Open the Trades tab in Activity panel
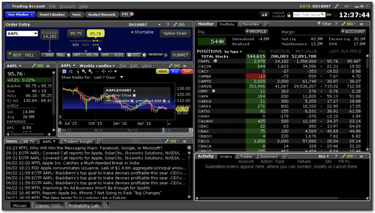 pos(246,156)
